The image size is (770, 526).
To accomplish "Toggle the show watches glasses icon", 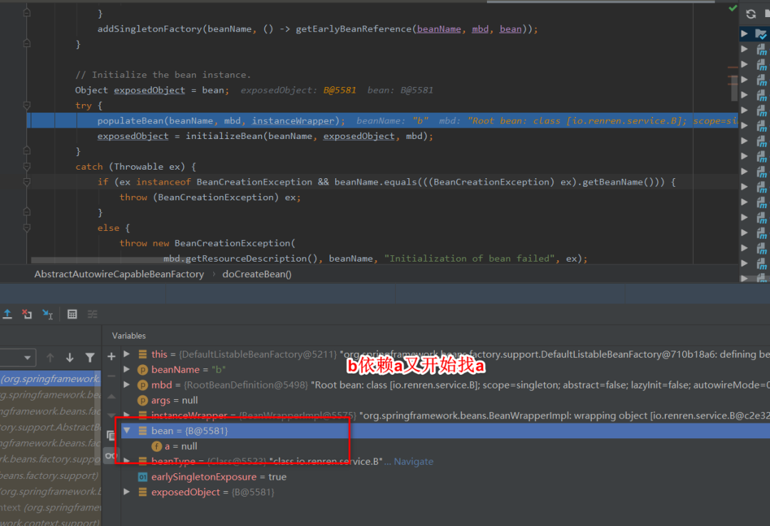I will (111, 455).
